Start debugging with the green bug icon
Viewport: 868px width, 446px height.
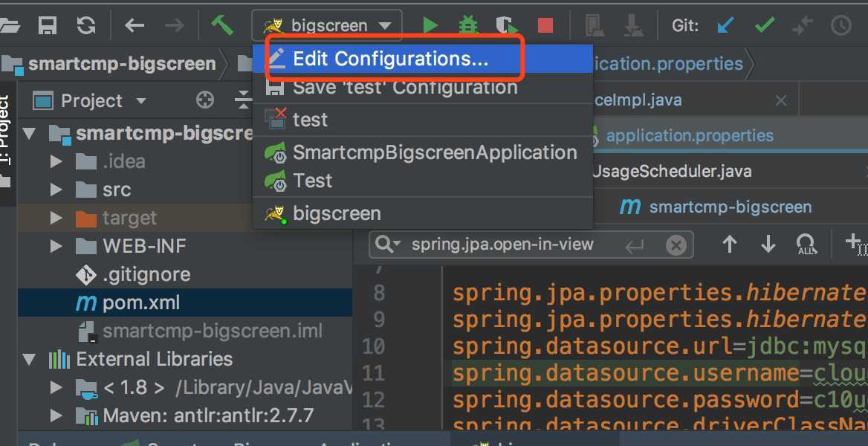coord(468,25)
